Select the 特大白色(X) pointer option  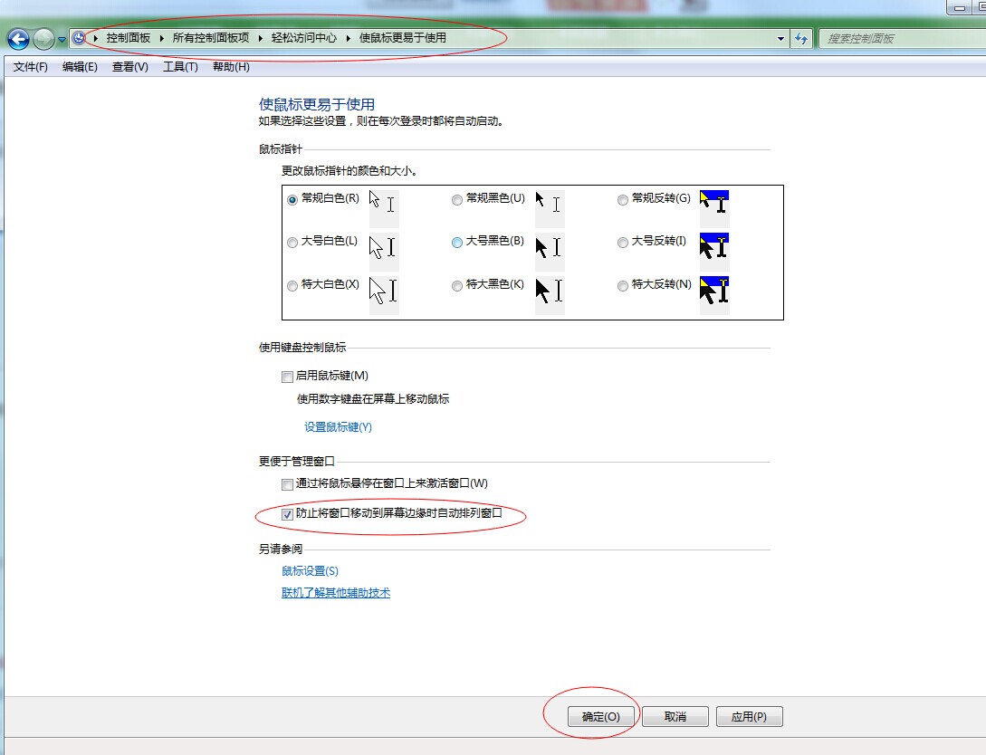click(x=292, y=286)
